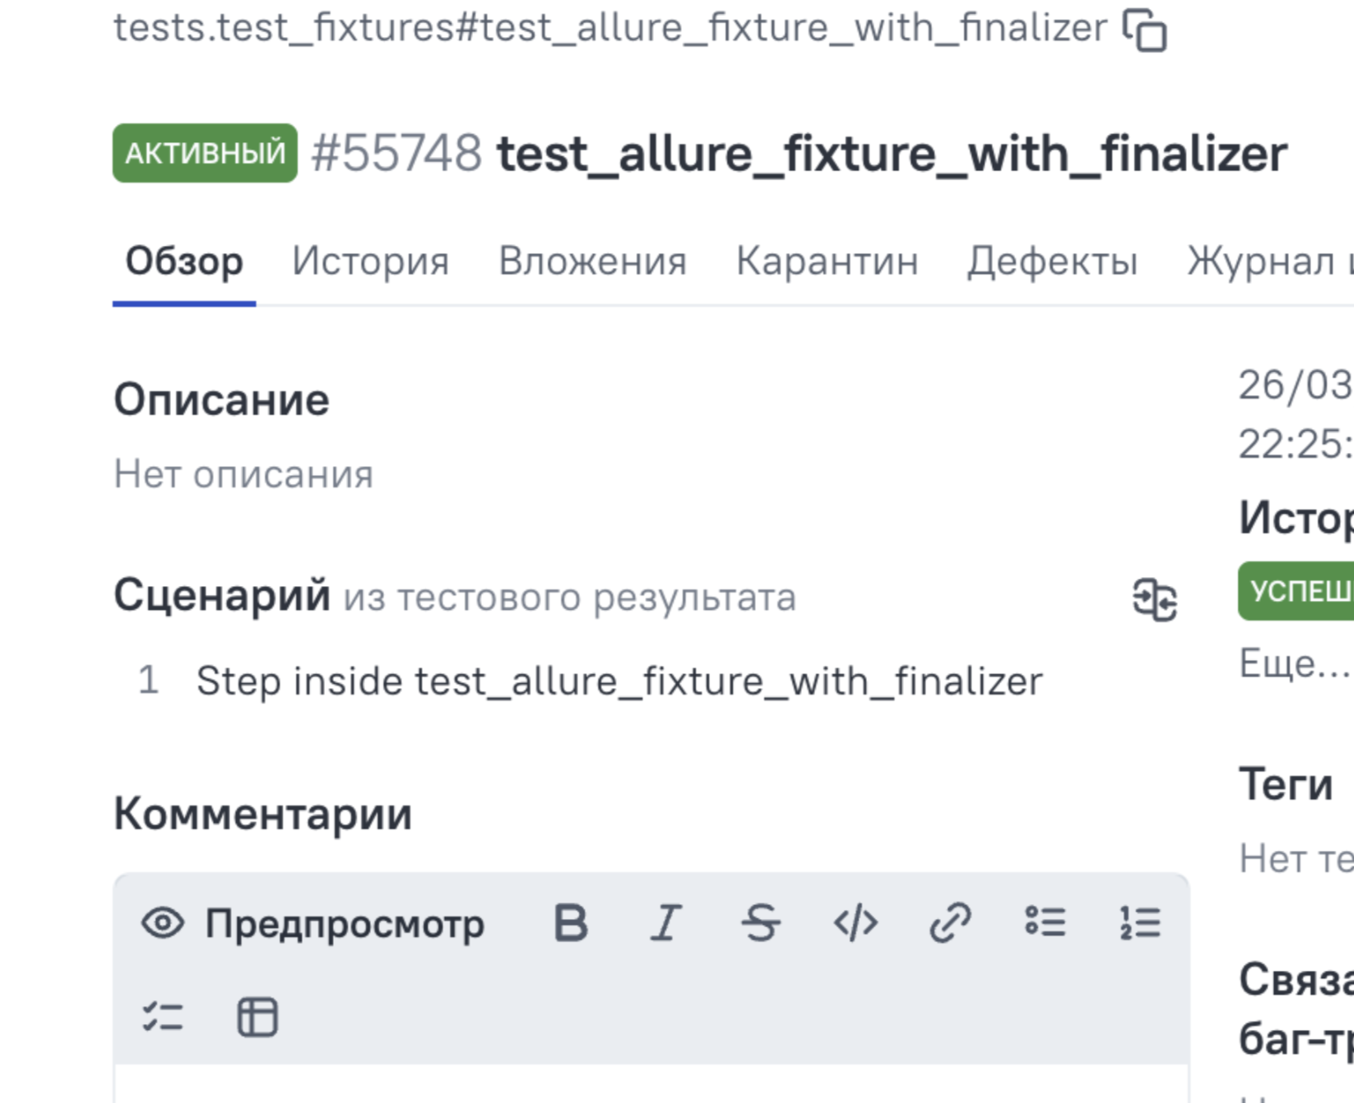Select the Обзор tab

(x=184, y=261)
